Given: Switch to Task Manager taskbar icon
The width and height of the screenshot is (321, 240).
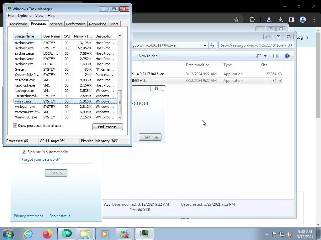Looking at the screenshot, I should (144, 234).
